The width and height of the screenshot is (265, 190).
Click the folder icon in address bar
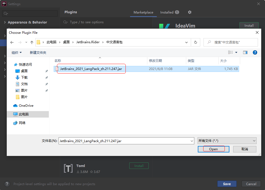[39, 42]
